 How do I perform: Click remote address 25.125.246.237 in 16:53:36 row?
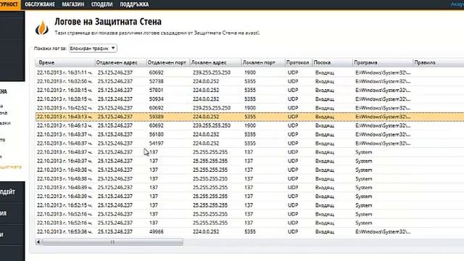(115, 232)
